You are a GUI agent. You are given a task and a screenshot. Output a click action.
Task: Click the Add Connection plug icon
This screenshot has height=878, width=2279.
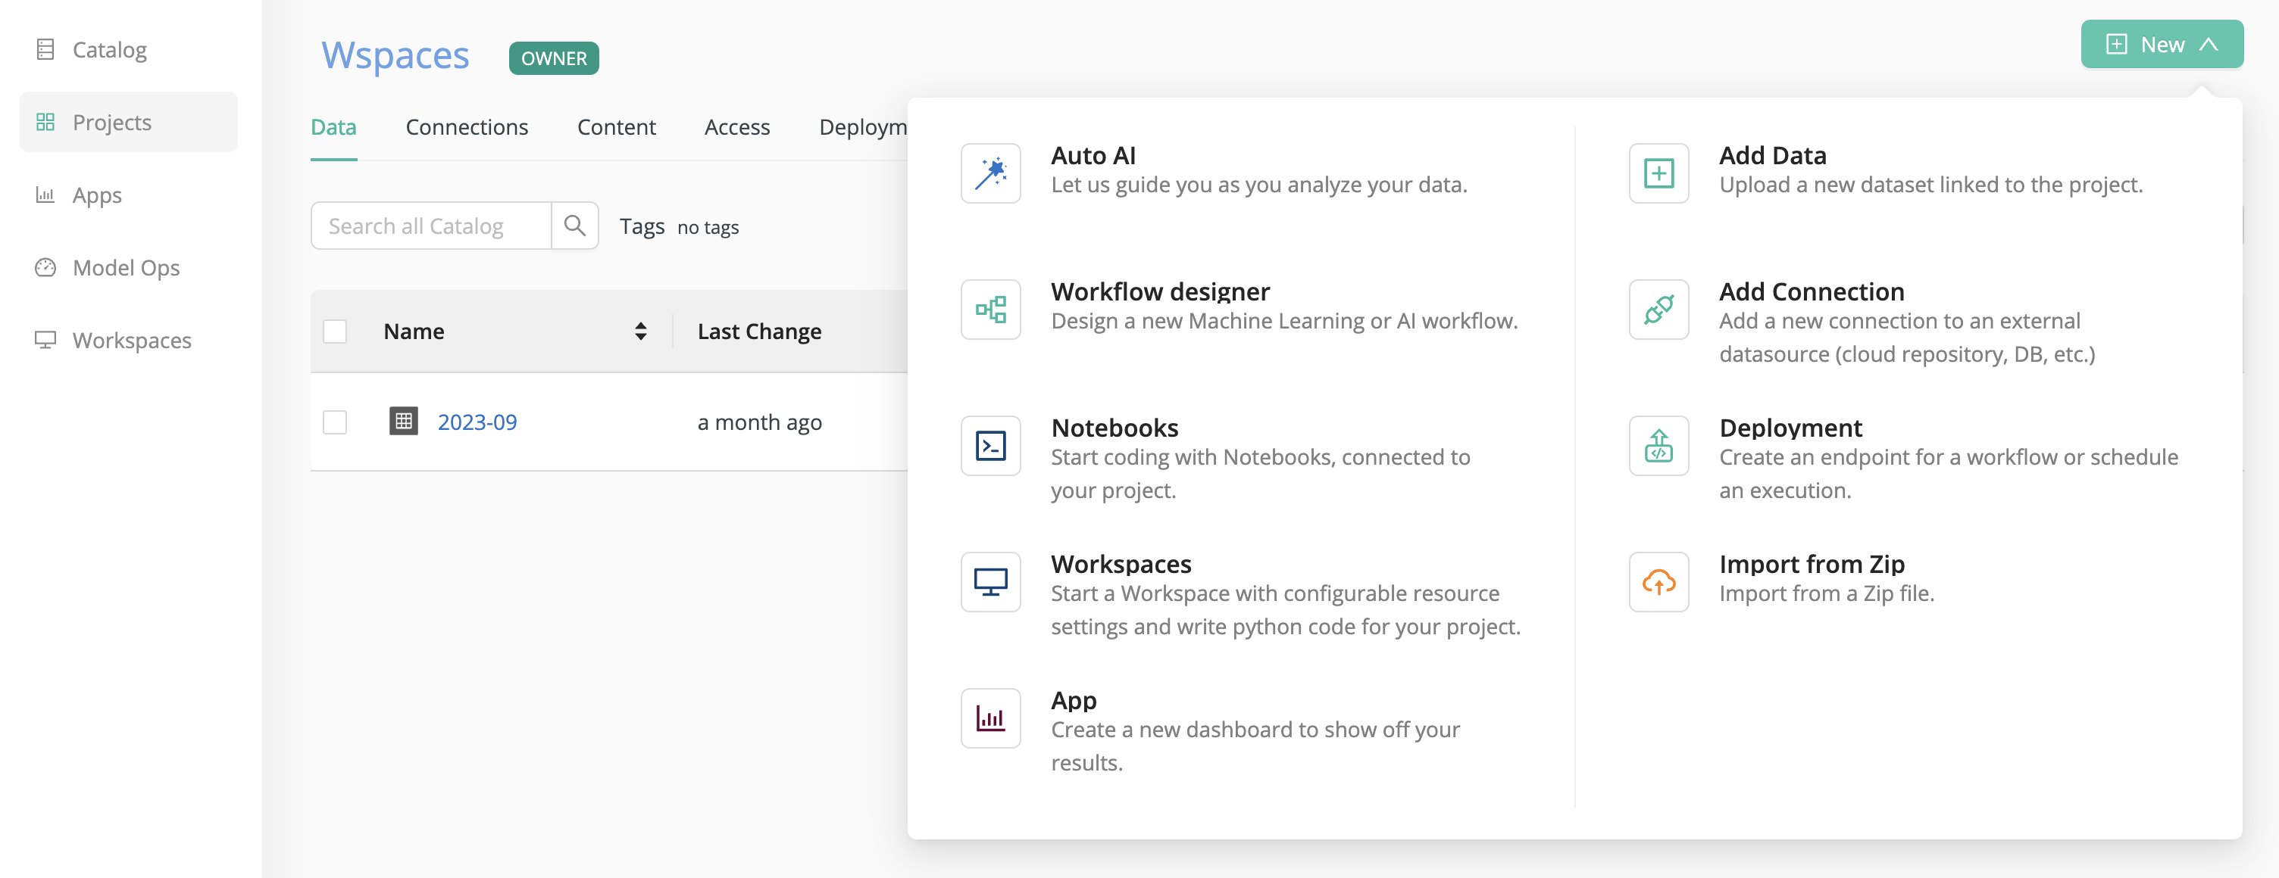click(1658, 310)
